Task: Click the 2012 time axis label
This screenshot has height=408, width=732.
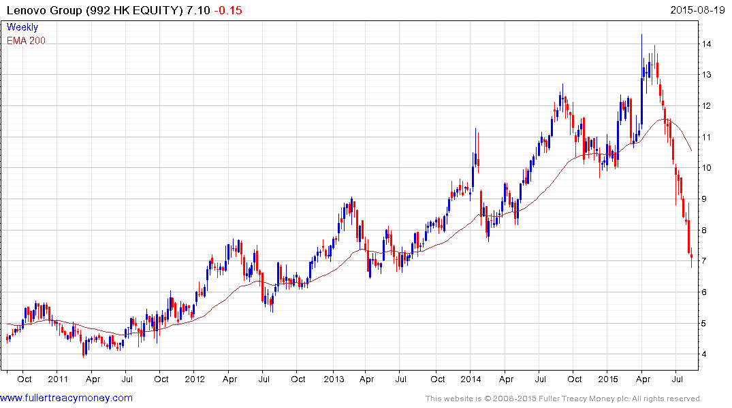Action: [x=195, y=379]
